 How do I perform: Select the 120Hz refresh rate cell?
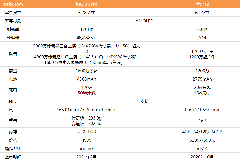pos(86,29)
